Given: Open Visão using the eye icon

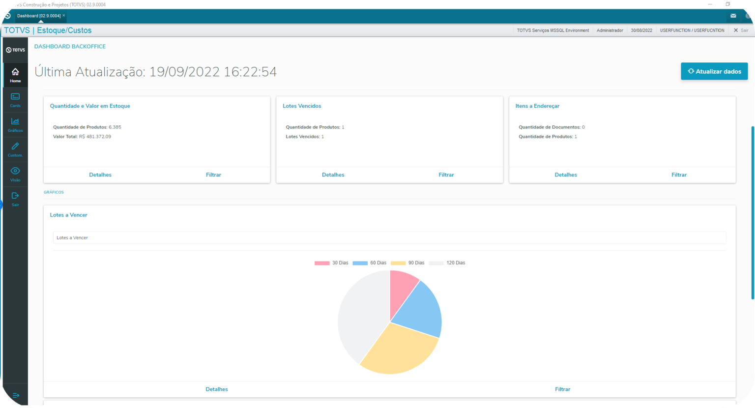Looking at the screenshot, I should point(15,173).
